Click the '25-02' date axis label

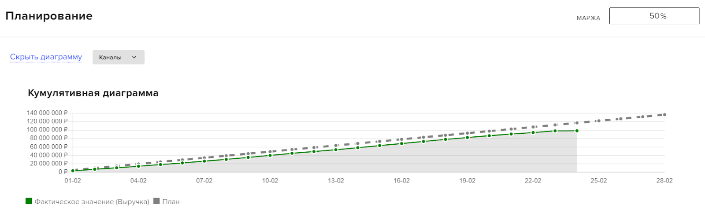(599, 180)
